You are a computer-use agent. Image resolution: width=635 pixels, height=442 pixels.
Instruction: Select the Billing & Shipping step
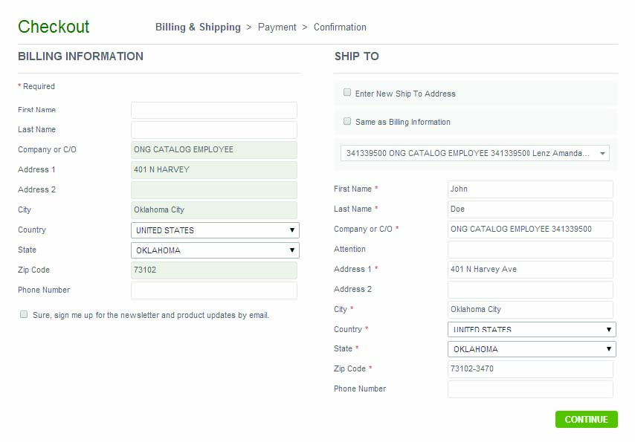pos(198,27)
